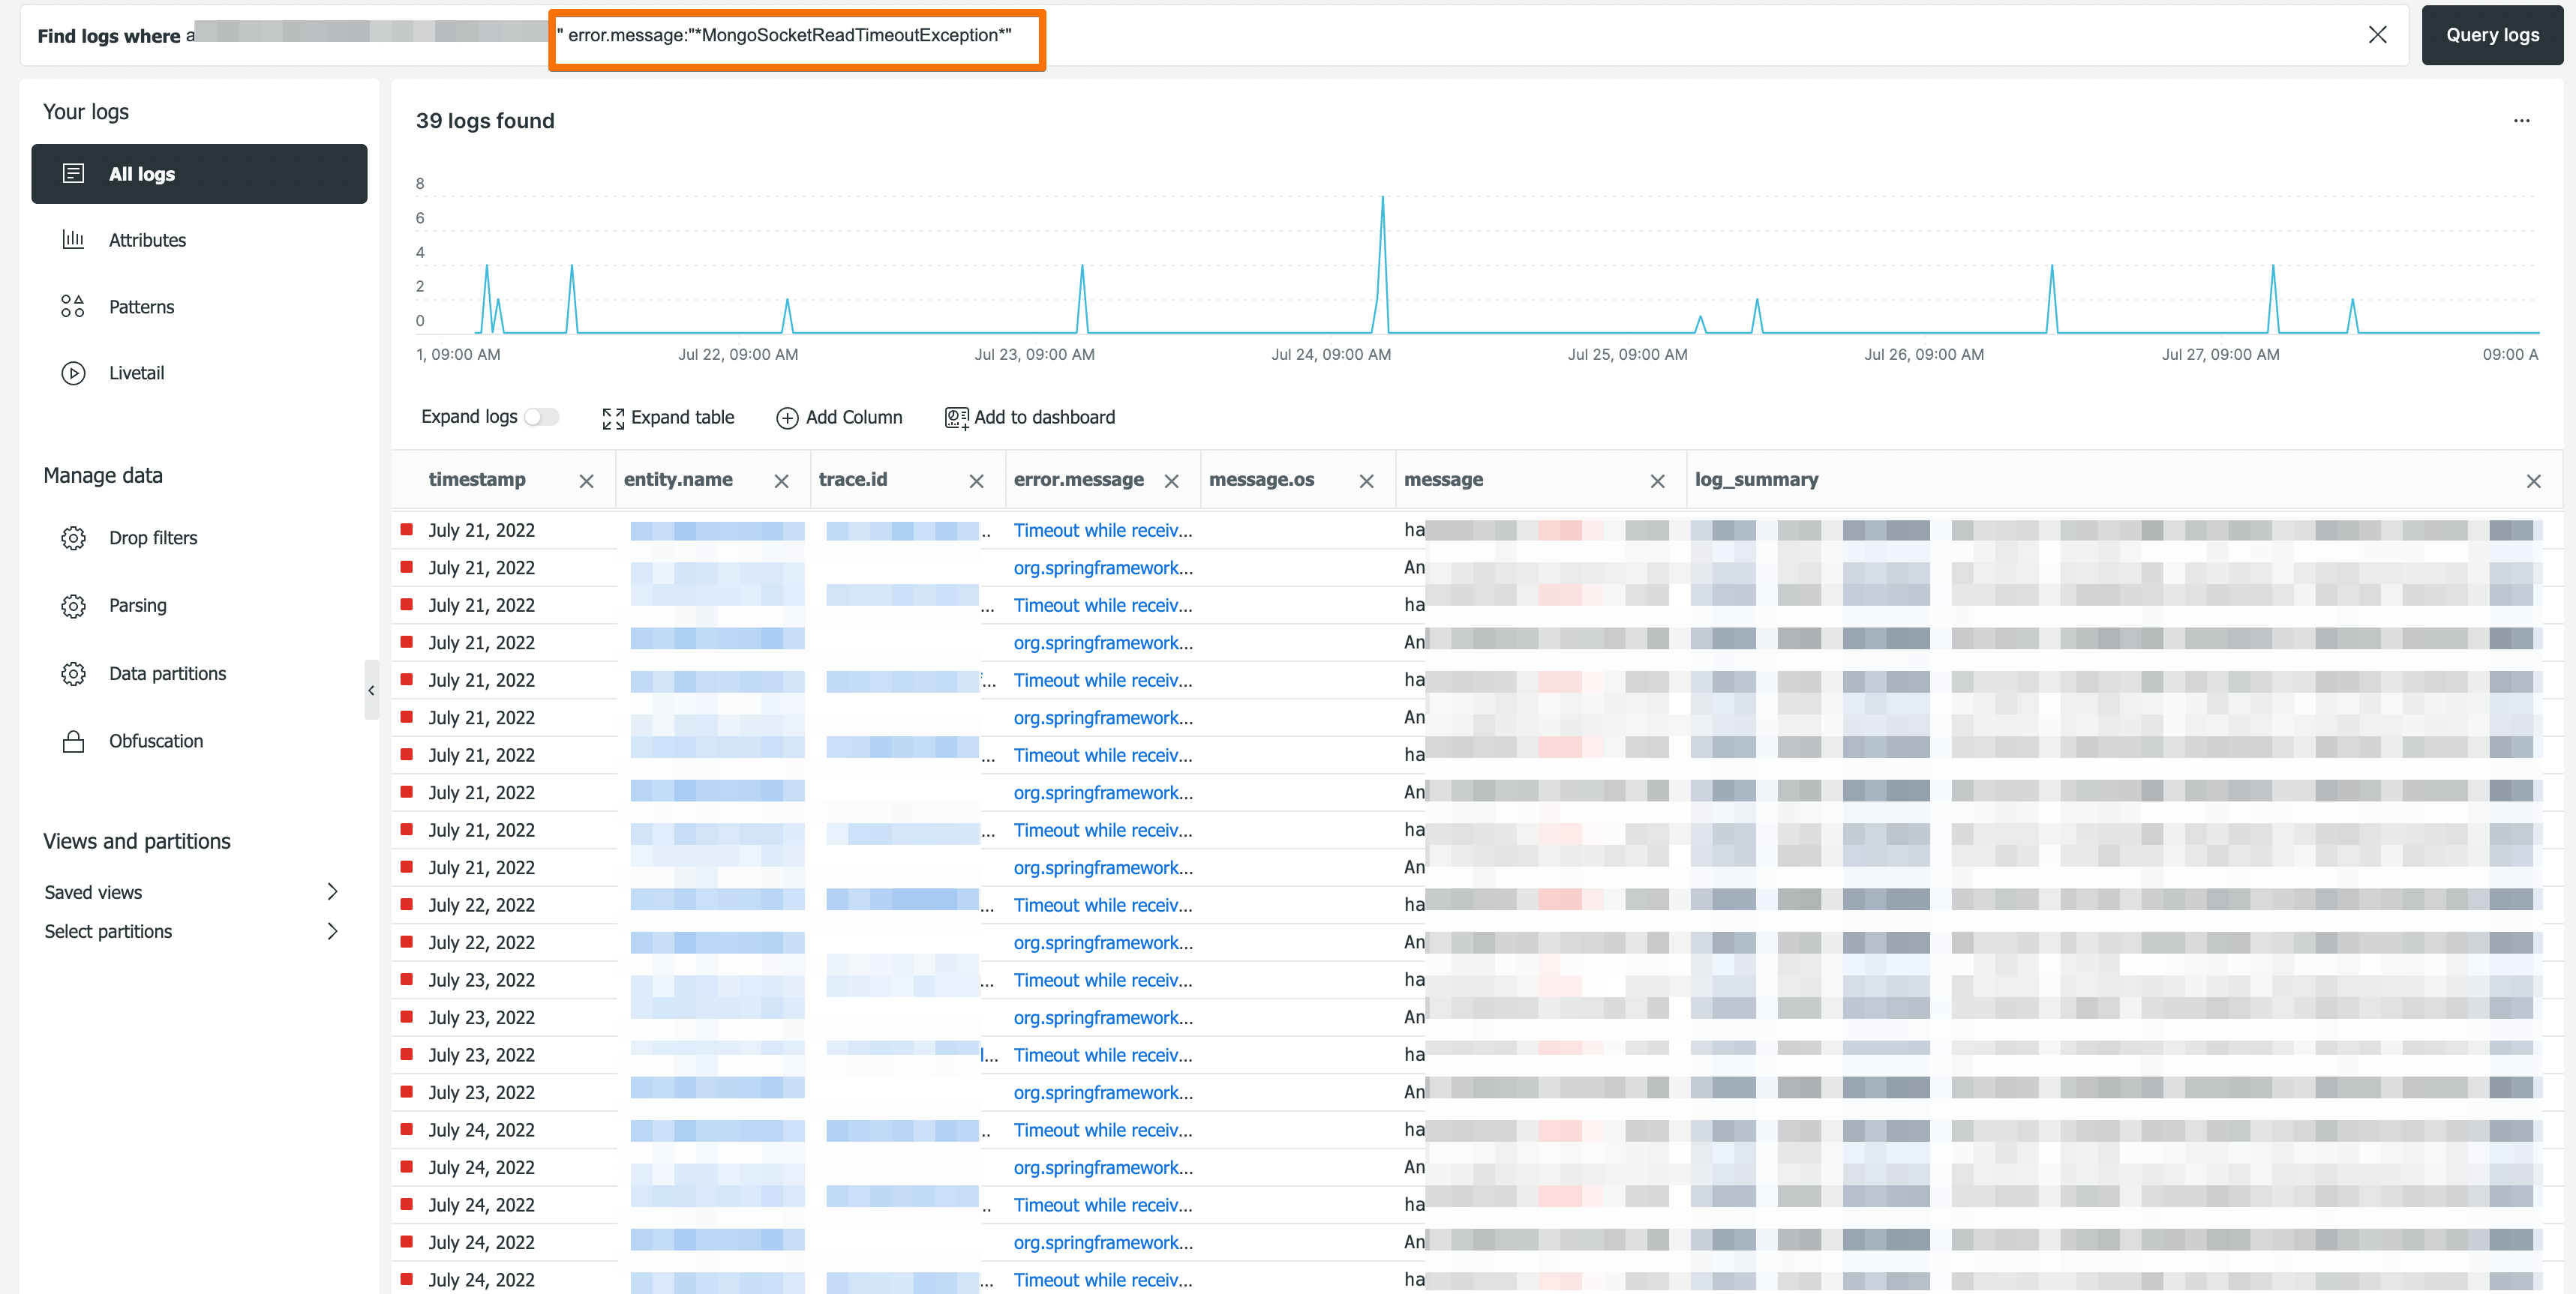Open first org.springframework... error link
Image resolution: width=2576 pixels, height=1294 pixels.
[x=1103, y=568]
